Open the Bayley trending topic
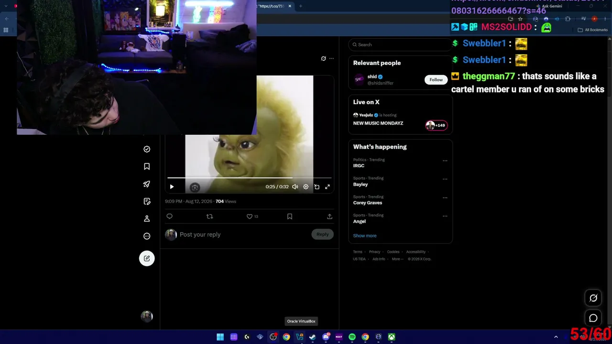Screen dimensions: 612x344 [361, 184]
